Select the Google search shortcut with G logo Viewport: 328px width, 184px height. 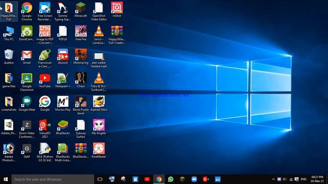click(x=45, y=104)
